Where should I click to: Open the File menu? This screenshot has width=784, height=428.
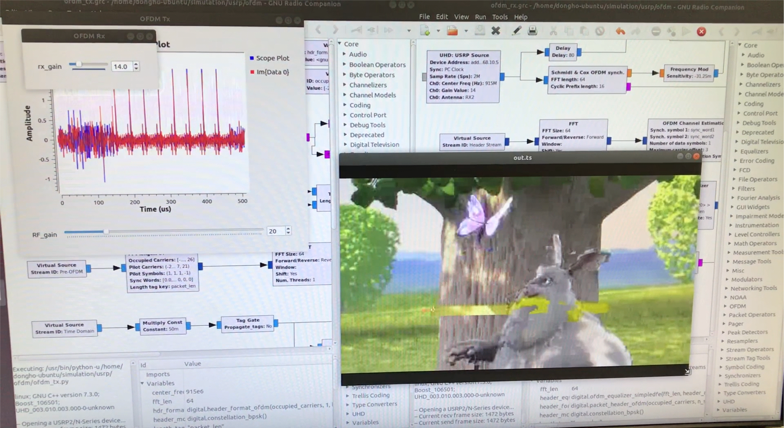[x=424, y=17]
